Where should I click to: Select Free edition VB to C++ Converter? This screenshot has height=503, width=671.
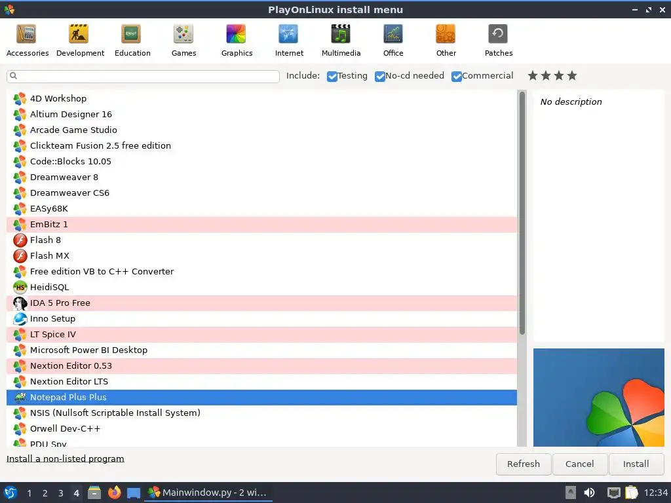[261, 271]
